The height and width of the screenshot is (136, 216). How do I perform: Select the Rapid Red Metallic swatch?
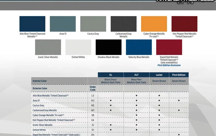[169, 47]
